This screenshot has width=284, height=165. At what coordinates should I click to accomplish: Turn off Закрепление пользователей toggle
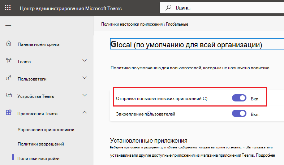click(239, 114)
